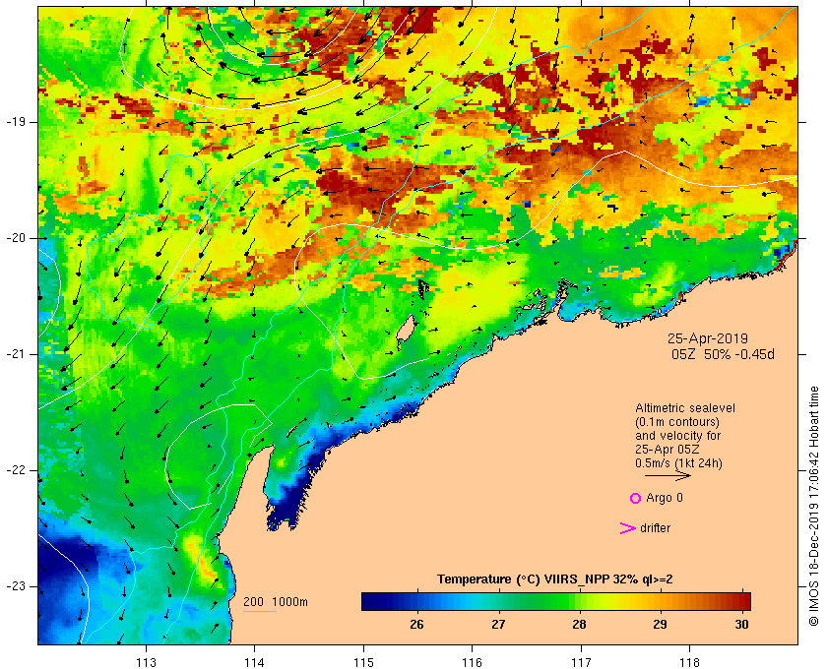This screenshot has width=827, height=669.
Task: Click the temperature colorbar at 26 degrees
Action: (416, 601)
